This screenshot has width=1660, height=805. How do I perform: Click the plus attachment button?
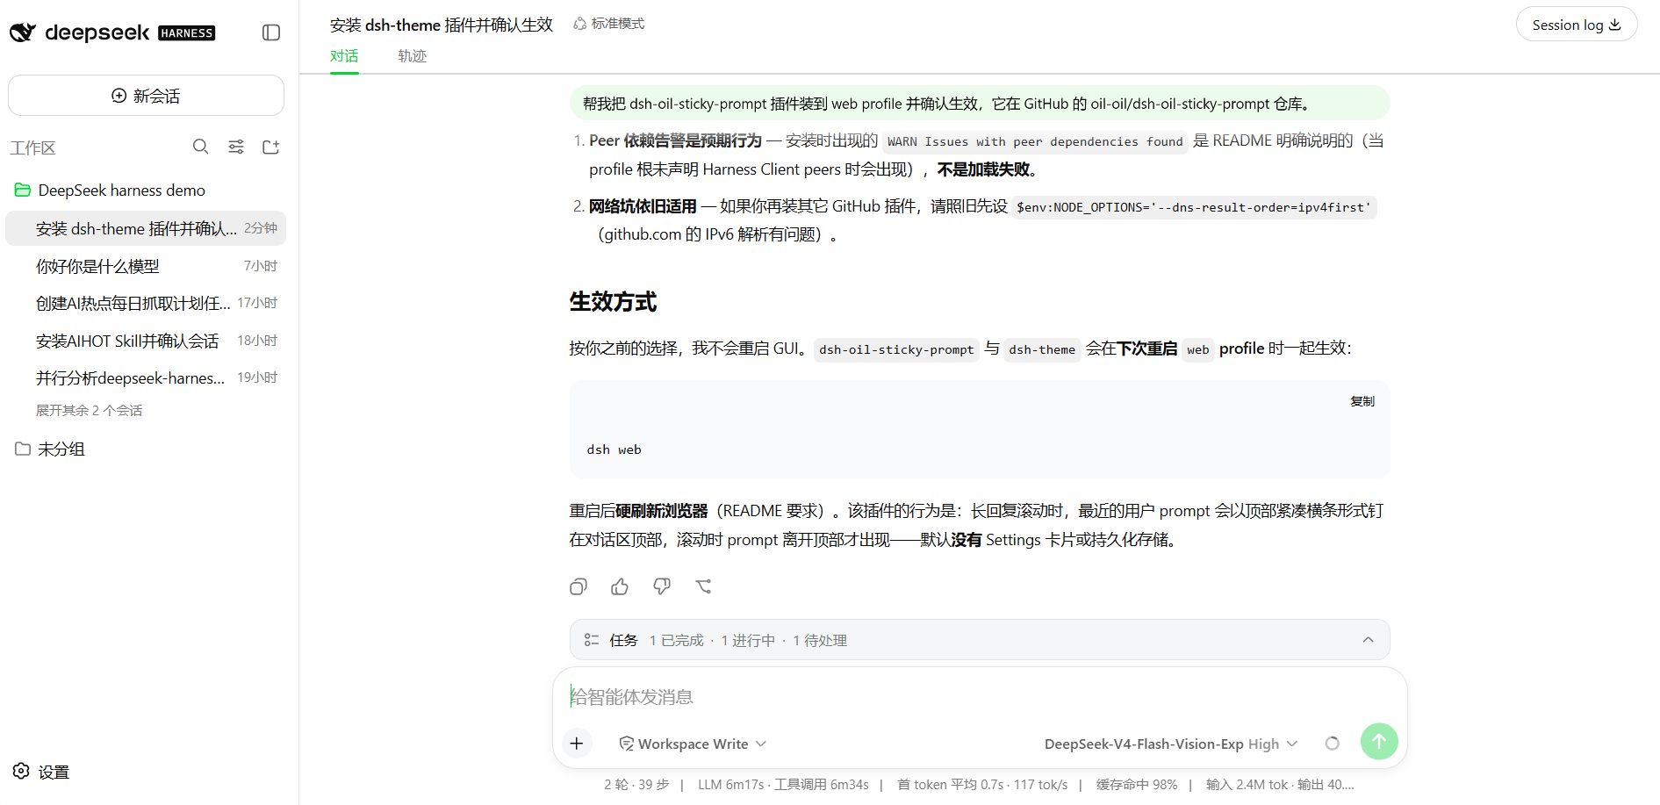(x=577, y=744)
